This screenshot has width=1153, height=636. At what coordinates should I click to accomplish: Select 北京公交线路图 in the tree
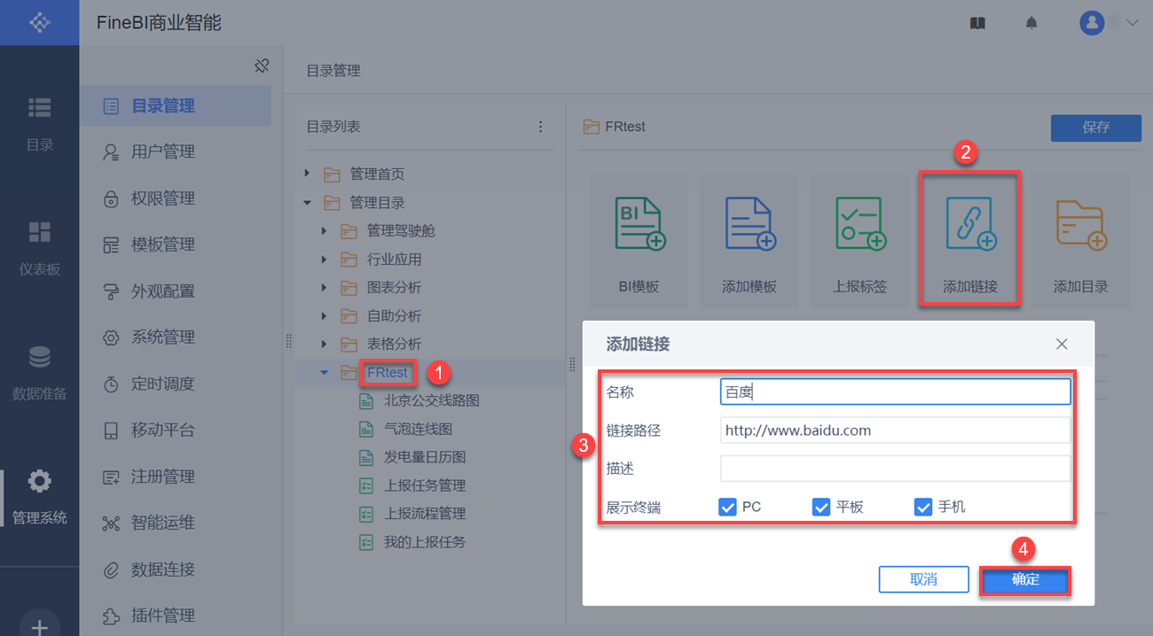point(432,400)
